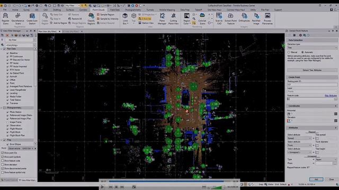Screen dimensions: 339x190
Task: Click the Region Color icon
Action: coord(186,19)
